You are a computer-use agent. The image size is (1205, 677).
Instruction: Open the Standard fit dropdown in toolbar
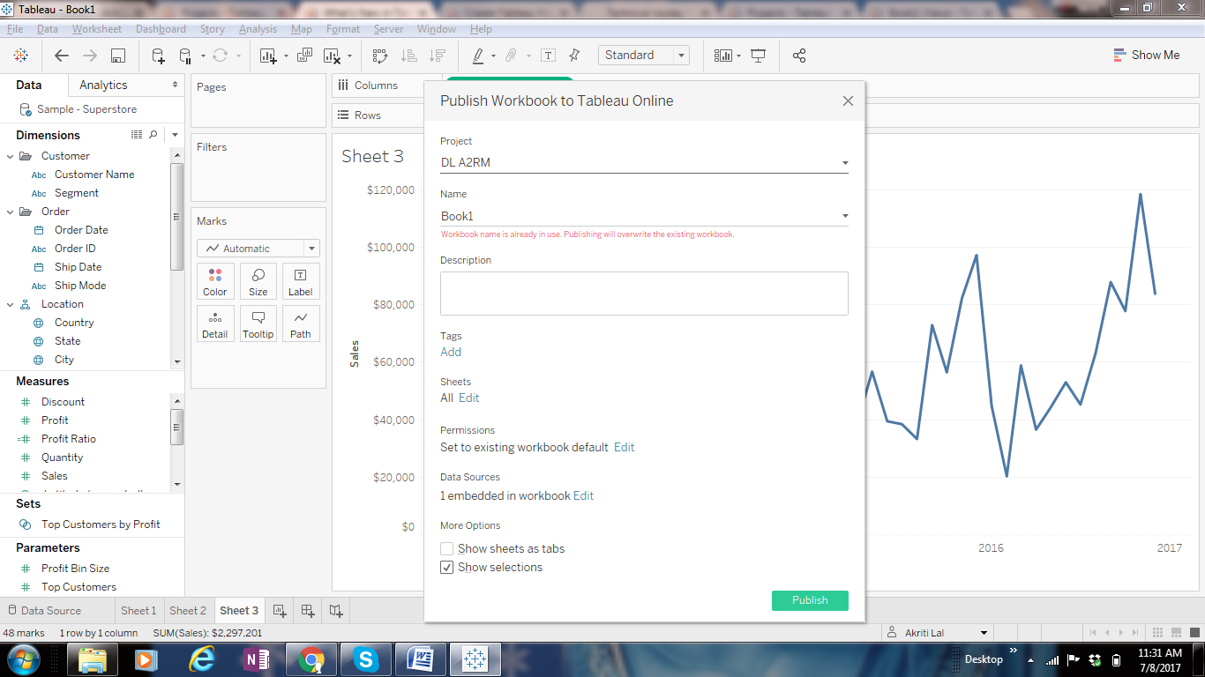(x=643, y=55)
